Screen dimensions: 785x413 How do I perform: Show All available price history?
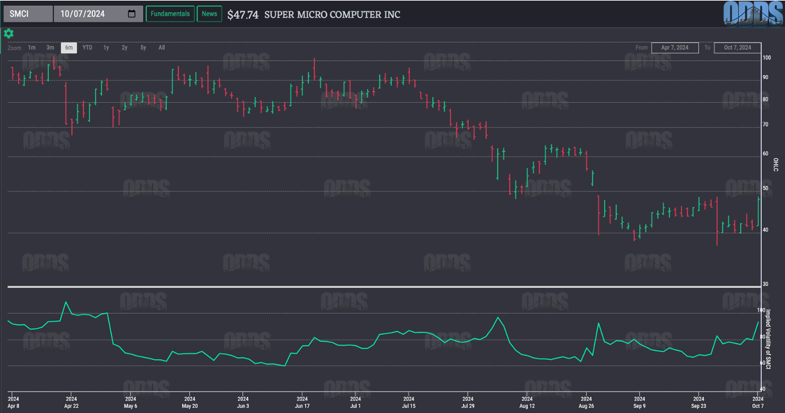coord(162,47)
